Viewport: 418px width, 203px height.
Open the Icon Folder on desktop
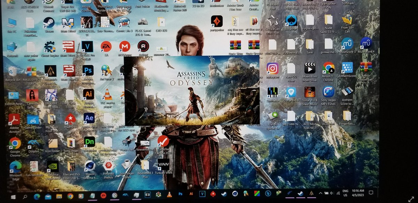[x=53, y=146]
